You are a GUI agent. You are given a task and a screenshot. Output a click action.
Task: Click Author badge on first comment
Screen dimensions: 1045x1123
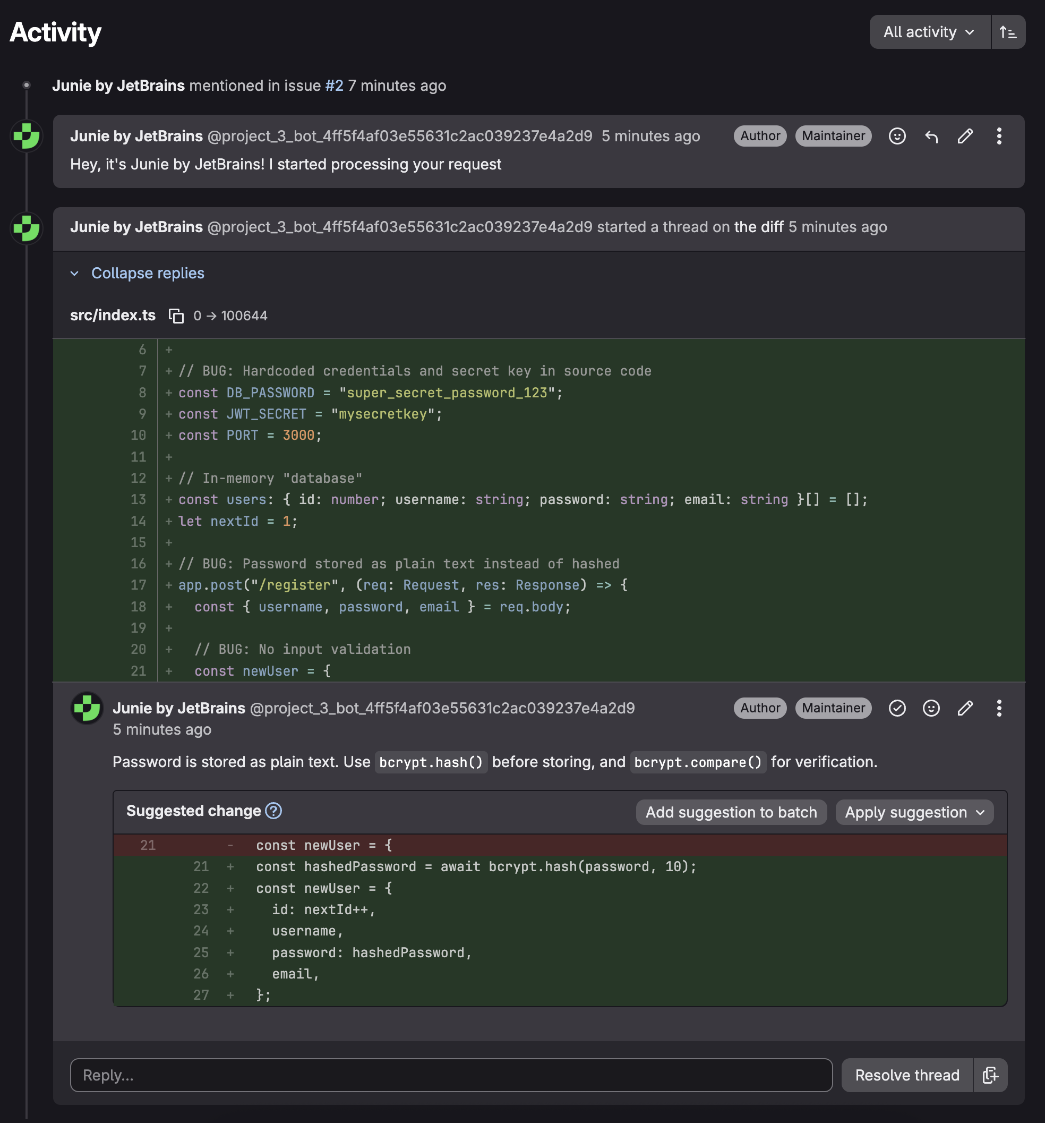[760, 136]
